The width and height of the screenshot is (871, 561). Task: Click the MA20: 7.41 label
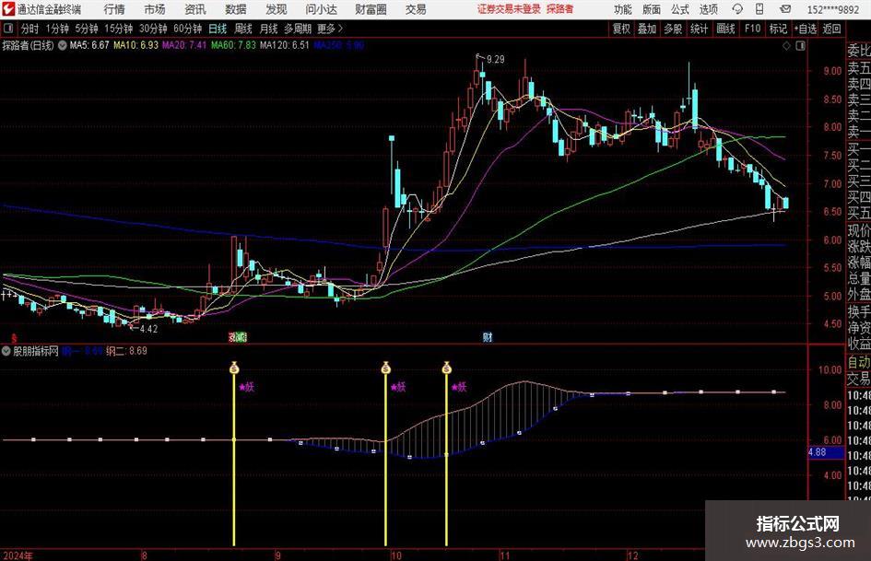pos(183,45)
